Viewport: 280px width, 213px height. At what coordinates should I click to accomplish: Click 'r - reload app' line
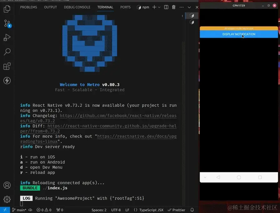coord(38,172)
